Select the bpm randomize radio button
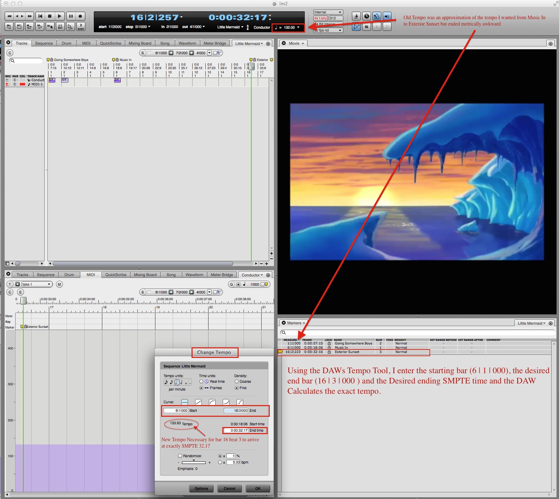 [x=220, y=462]
